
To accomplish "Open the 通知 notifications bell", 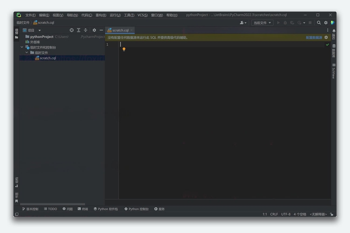I will click(x=334, y=34).
